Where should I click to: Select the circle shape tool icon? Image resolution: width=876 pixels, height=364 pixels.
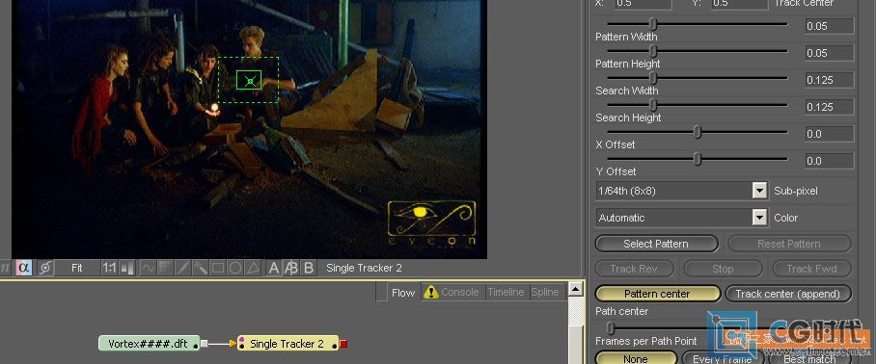click(x=235, y=268)
